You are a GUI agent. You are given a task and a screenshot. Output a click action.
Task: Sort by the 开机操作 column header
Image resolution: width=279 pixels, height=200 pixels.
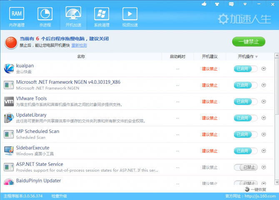coord(248,57)
